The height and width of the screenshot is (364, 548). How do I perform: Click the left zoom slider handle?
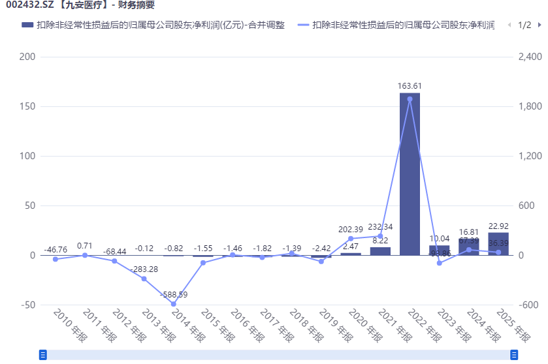point(42,355)
